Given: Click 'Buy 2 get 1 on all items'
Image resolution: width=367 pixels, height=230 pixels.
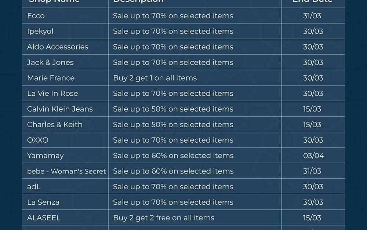Looking at the screenshot, I should (x=155, y=78).
